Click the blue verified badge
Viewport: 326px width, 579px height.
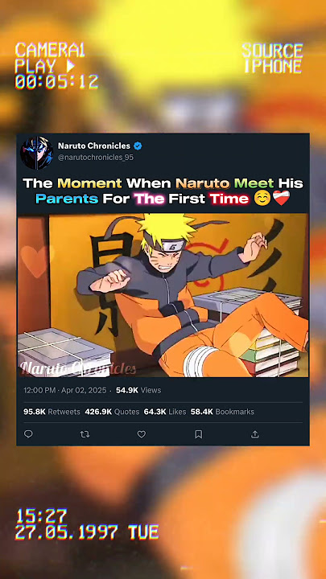138,146
